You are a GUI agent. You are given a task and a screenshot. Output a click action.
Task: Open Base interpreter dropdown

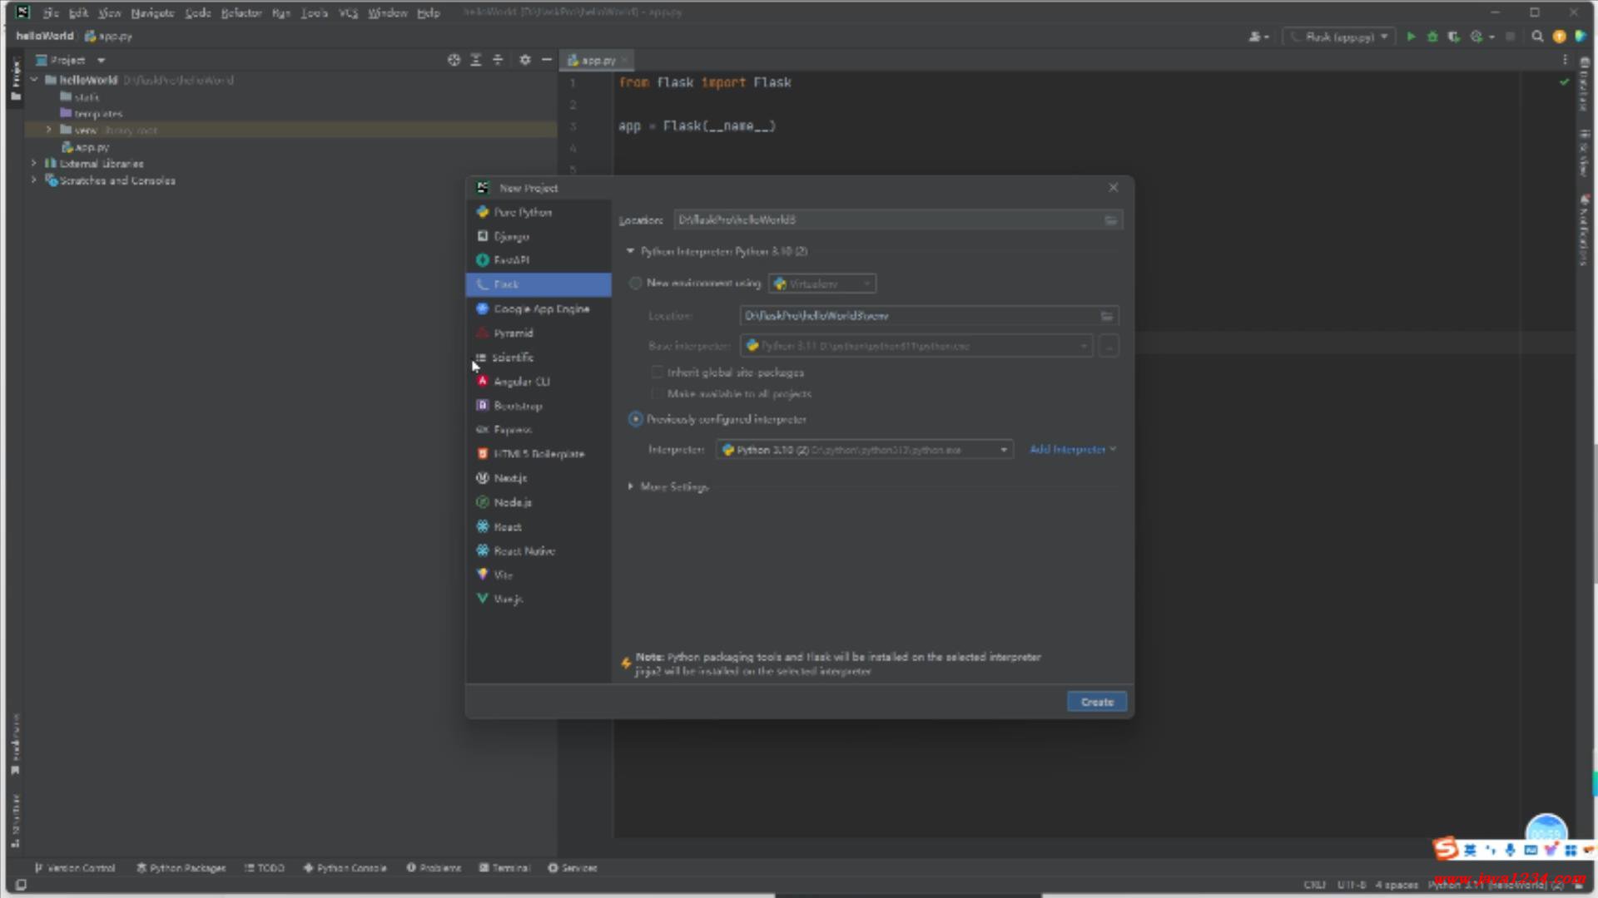click(x=916, y=346)
